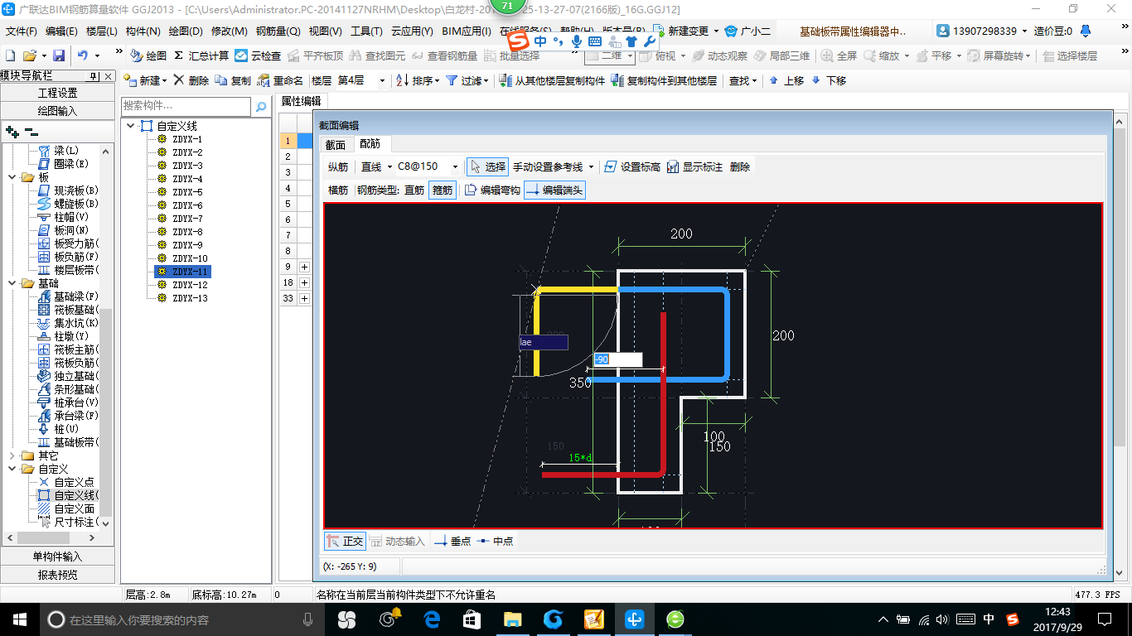Viewport: 1132px width, 636px height.
Task: Click the 单构件输入 panel button
Action: tap(57, 556)
